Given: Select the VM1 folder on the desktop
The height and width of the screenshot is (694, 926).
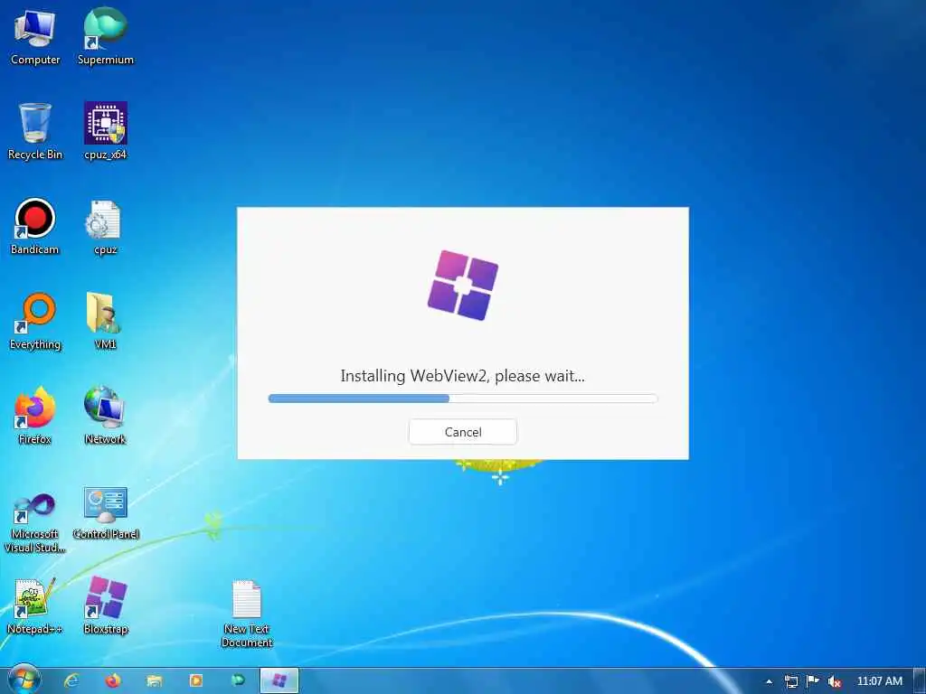Looking at the screenshot, I should point(105,322).
